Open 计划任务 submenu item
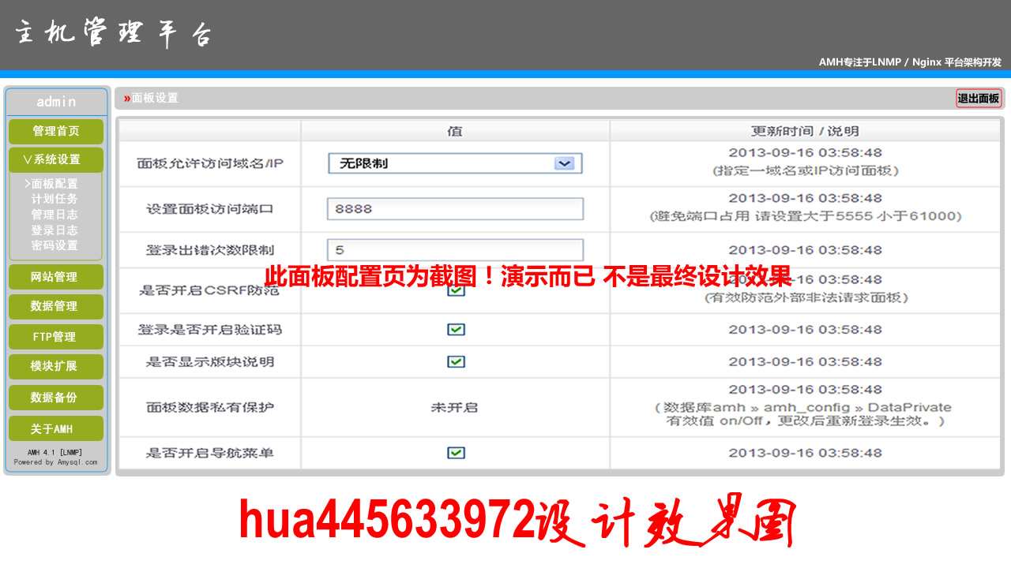1011x568 pixels. [x=54, y=199]
